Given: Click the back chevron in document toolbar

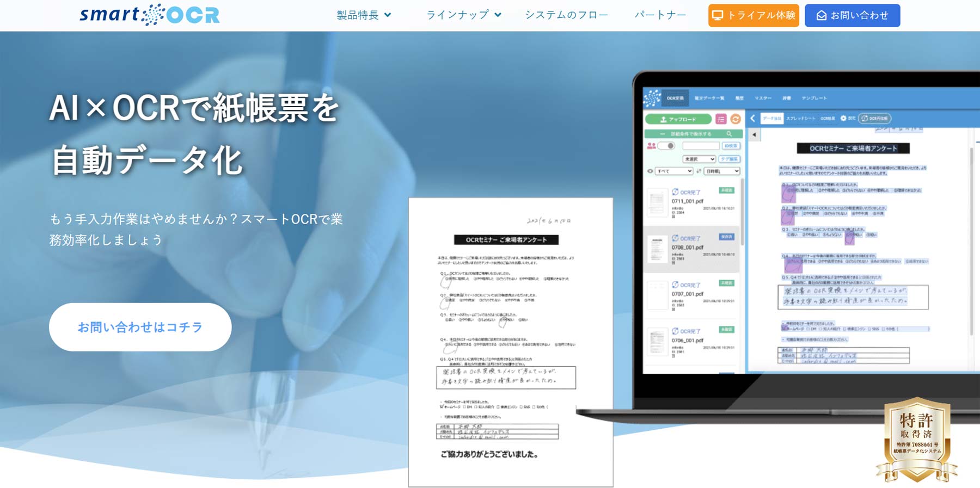Looking at the screenshot, I should (753, 118).
